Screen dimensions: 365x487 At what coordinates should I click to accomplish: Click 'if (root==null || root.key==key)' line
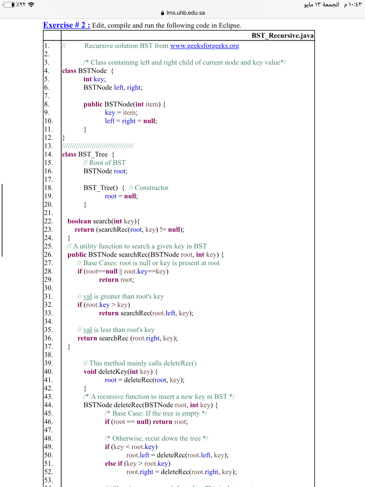[x=123, y=272]
